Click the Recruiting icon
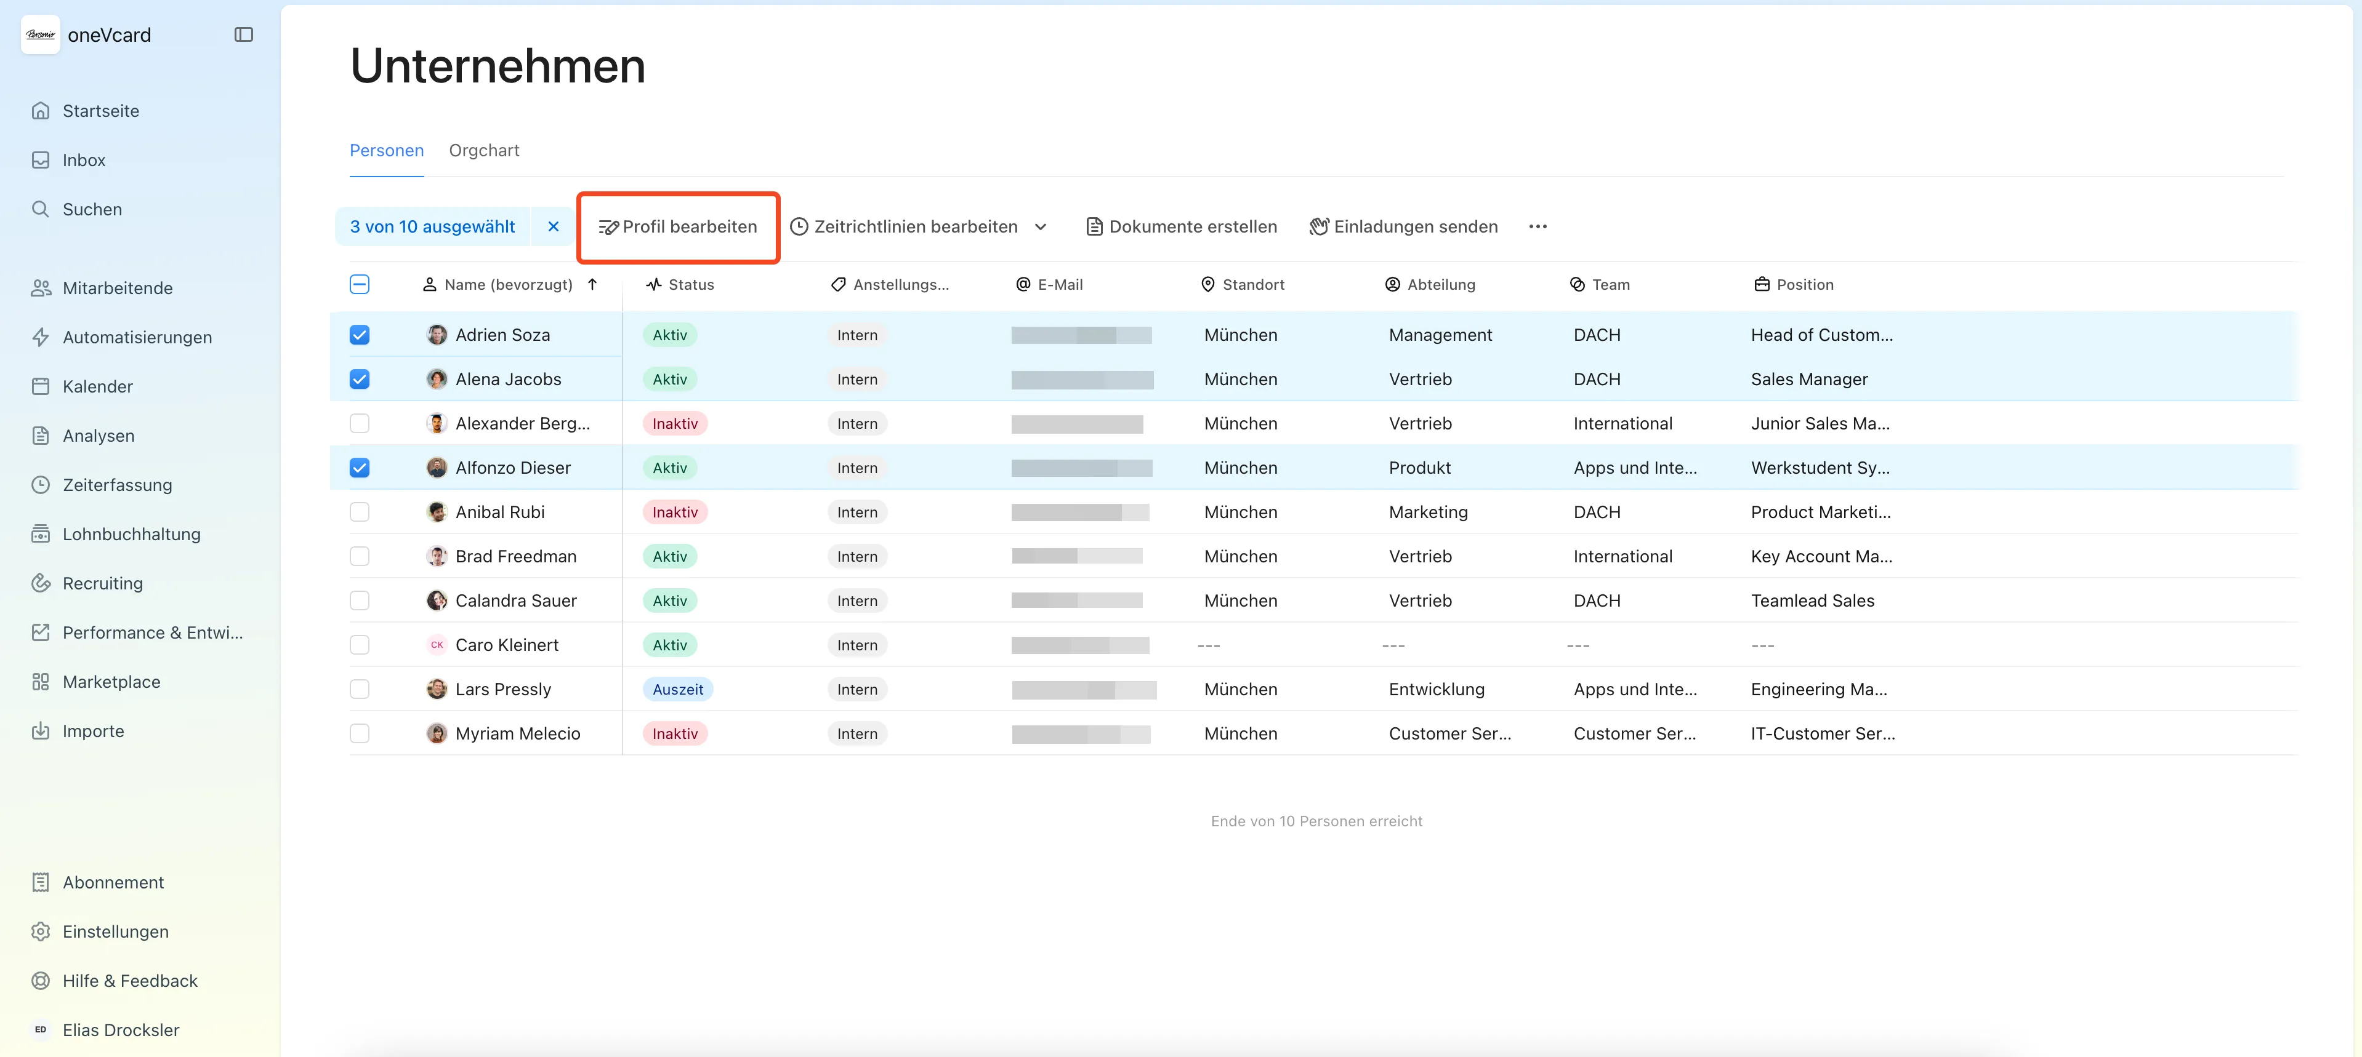 (41, 583)
